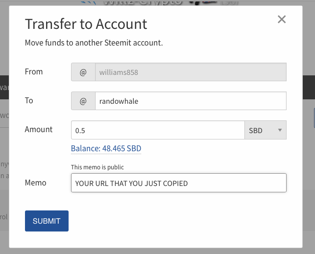The width and height of the screenshot is (315, 254).
Task: Click the Memo label
Action: click(35, 183)
